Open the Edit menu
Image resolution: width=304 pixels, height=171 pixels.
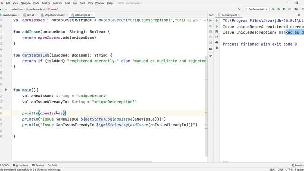pyautogui.click(x=8, y=3)
